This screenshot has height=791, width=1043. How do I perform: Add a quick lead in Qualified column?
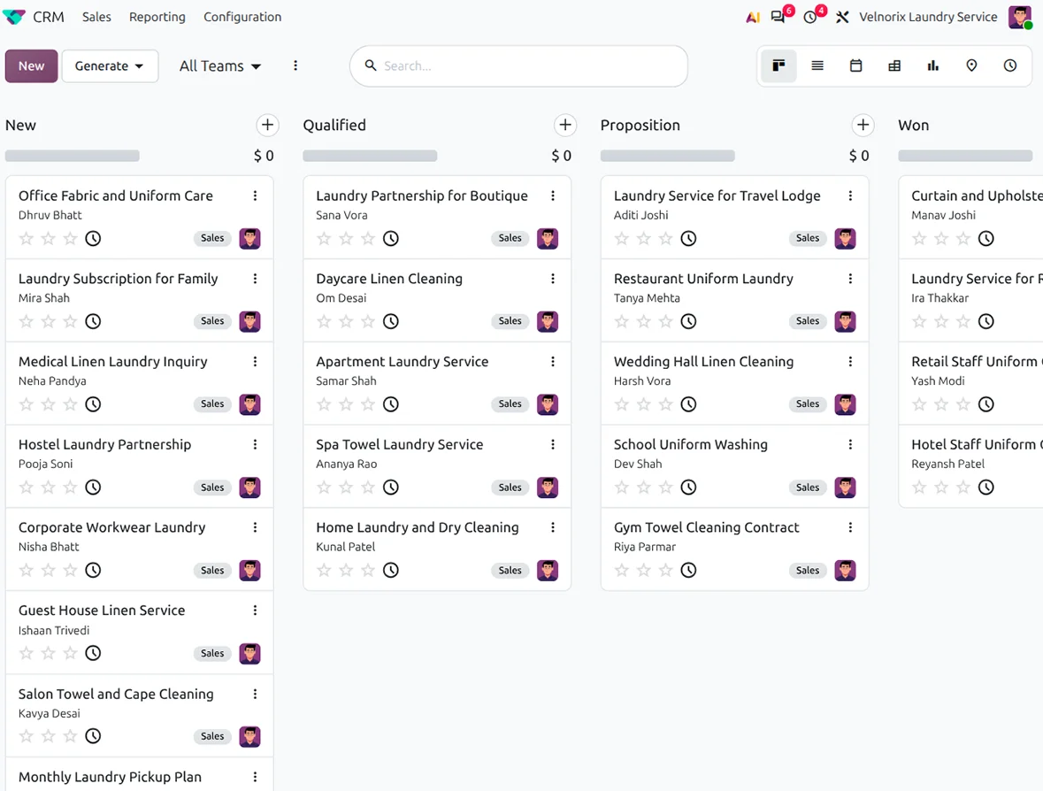(x=565, y=125)
